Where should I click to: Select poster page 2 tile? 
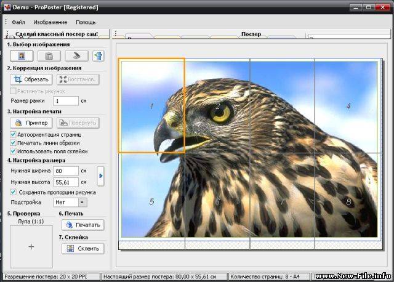pos(217,105)
